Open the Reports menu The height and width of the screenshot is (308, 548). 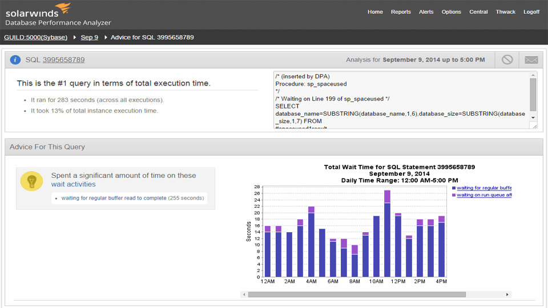click(x=401, y=12)
